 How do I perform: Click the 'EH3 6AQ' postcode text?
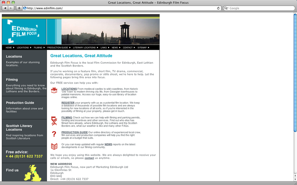[x=56, y=176]
